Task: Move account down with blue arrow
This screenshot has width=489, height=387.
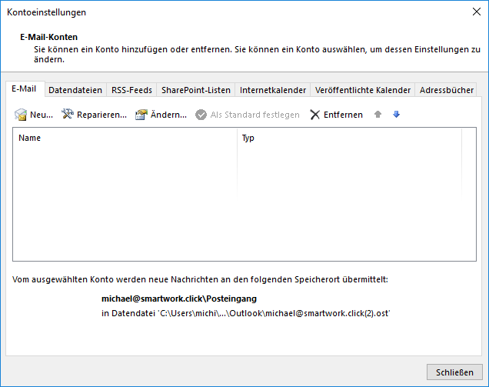Action: (x=396, y=115)
